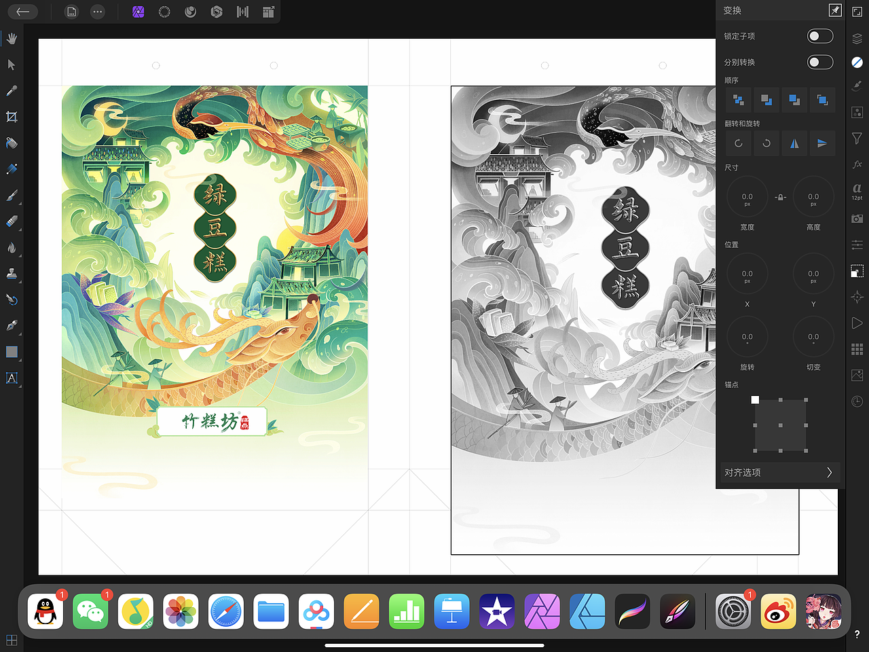The image size is (869, 652).
Task: Select the center anchor point in 锚点
Action: 781,425
